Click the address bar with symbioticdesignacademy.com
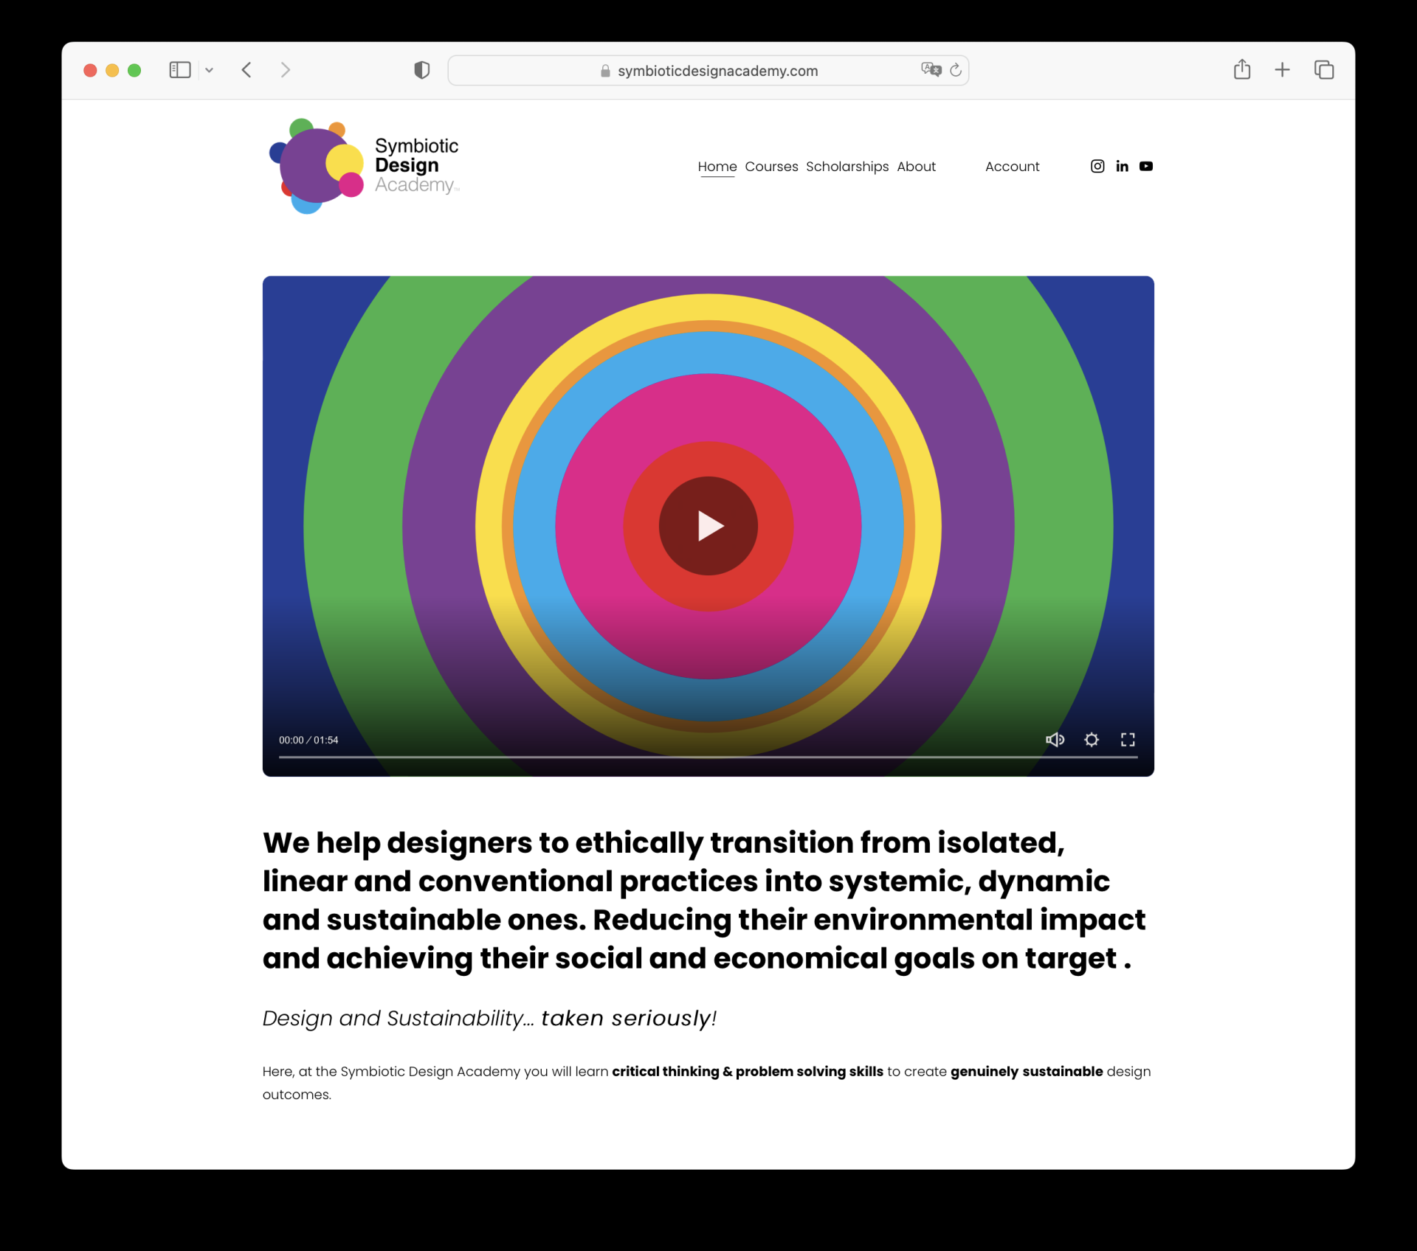This screenshot has width=1417, height=1251. coord(708,71)
